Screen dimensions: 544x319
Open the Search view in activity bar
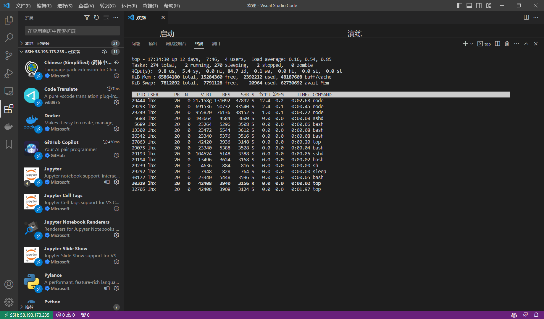(9, 38)
